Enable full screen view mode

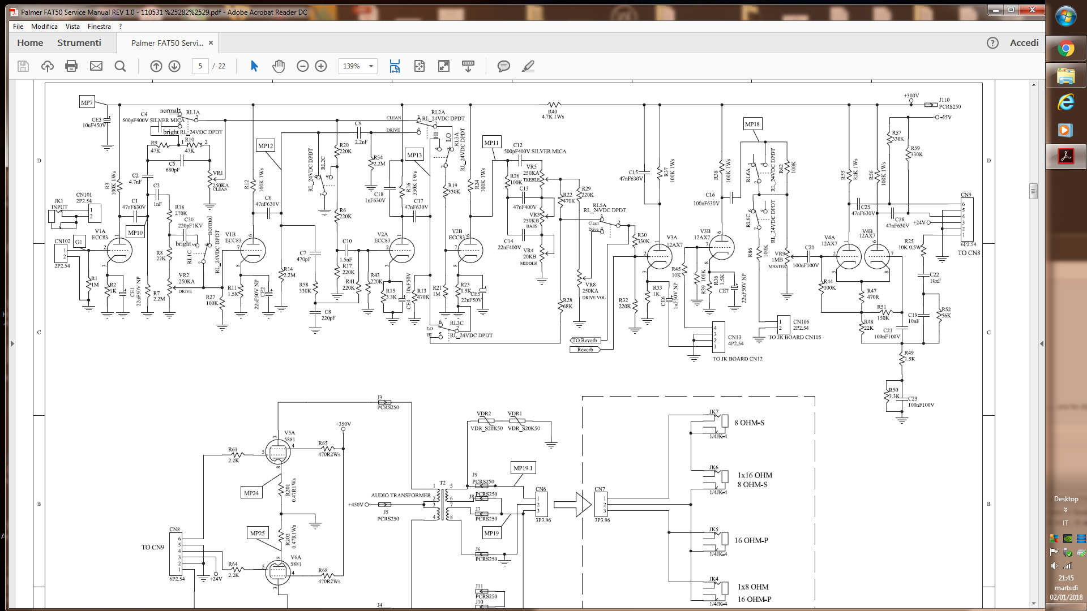[x=444, y=66]
